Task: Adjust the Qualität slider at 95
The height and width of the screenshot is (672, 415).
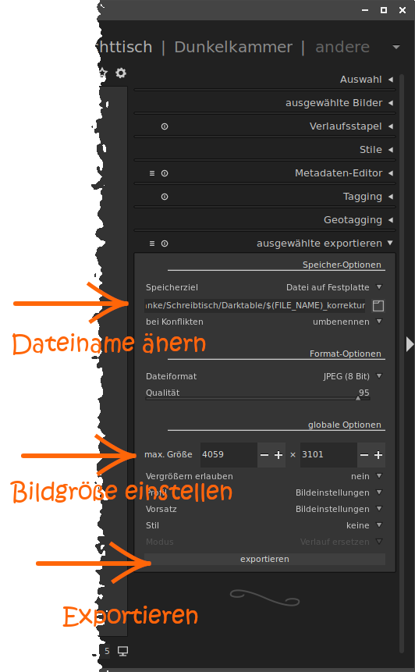Action: click(x=257, y=393)
